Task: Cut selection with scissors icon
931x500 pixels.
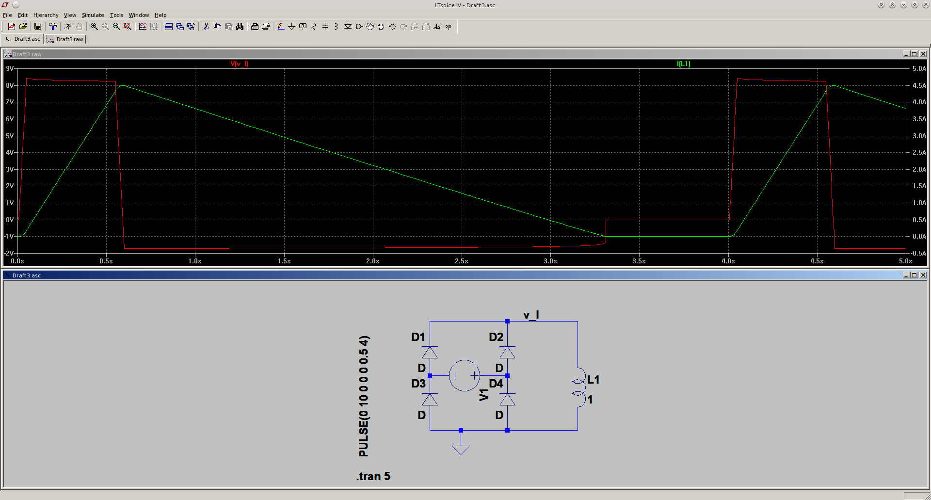Action: click(206, 27)
